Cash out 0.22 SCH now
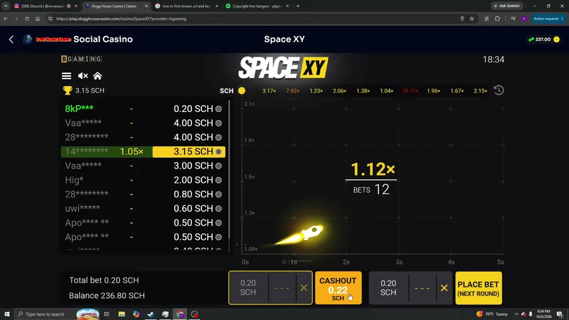This screenshot has height=320, width=569. click(338, 288)
